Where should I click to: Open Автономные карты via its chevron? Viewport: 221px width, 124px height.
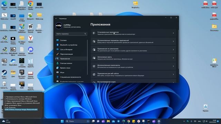tap(173, 58)
